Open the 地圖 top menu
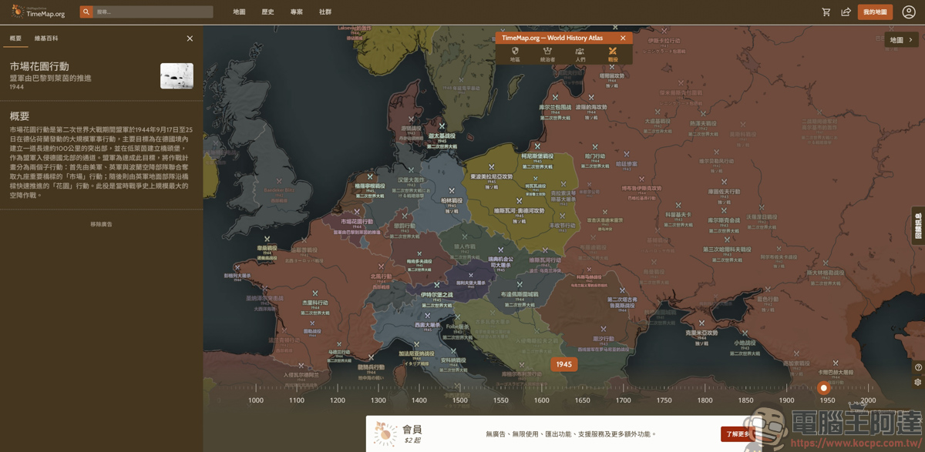Image resolution: width=925 pixels, height=452 pixels. pyautogui.click(x=239, y=12)
